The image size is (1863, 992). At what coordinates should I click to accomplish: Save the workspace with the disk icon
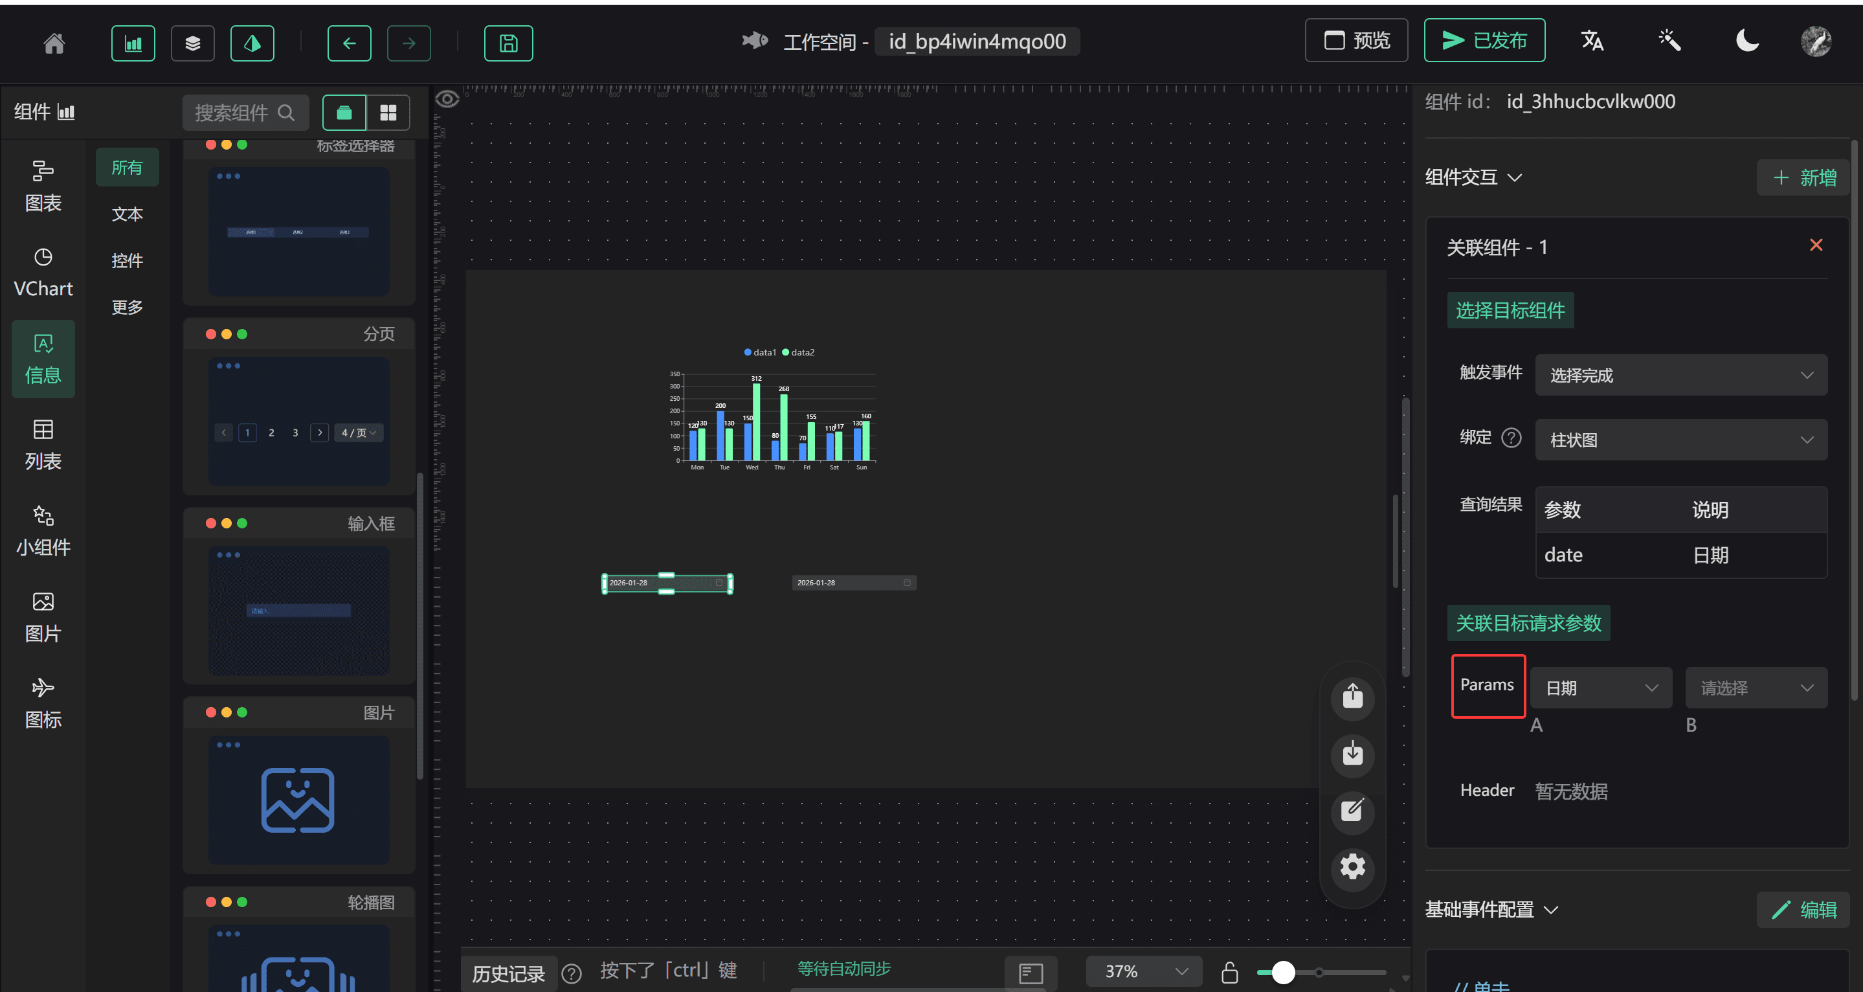click(x=508, y=43)
